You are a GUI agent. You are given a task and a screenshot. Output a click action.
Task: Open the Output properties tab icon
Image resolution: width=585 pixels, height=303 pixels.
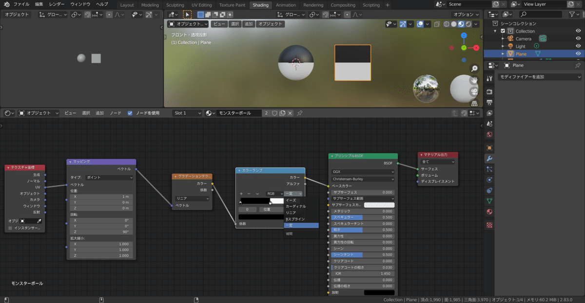coord(489,102)
